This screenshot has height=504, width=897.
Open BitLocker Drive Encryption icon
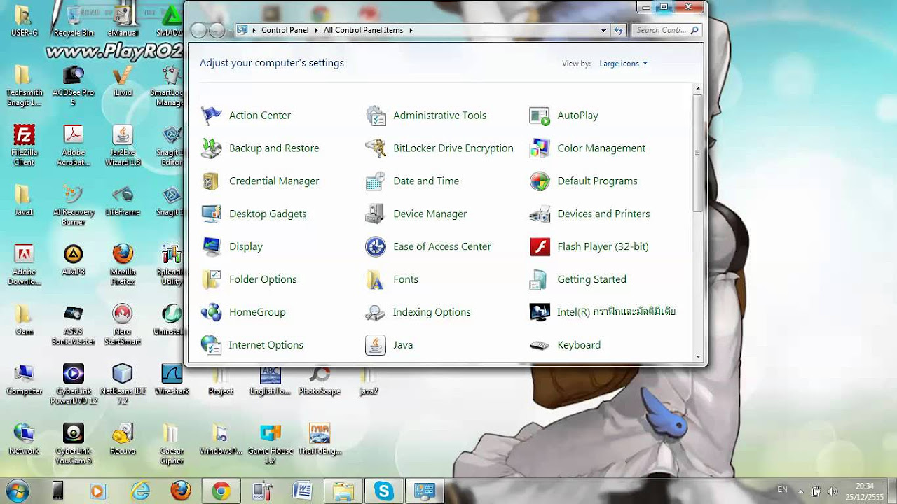(376, 148)
